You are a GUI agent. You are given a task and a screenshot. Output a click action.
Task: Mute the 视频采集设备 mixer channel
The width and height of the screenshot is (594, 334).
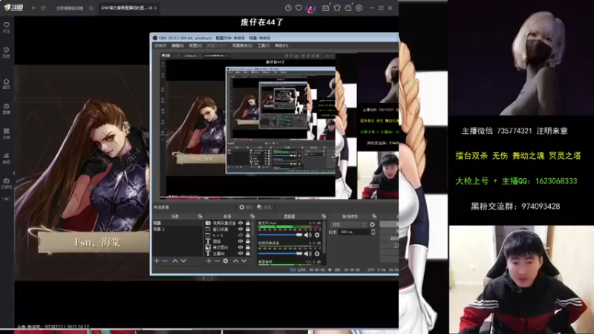(307, 254)
